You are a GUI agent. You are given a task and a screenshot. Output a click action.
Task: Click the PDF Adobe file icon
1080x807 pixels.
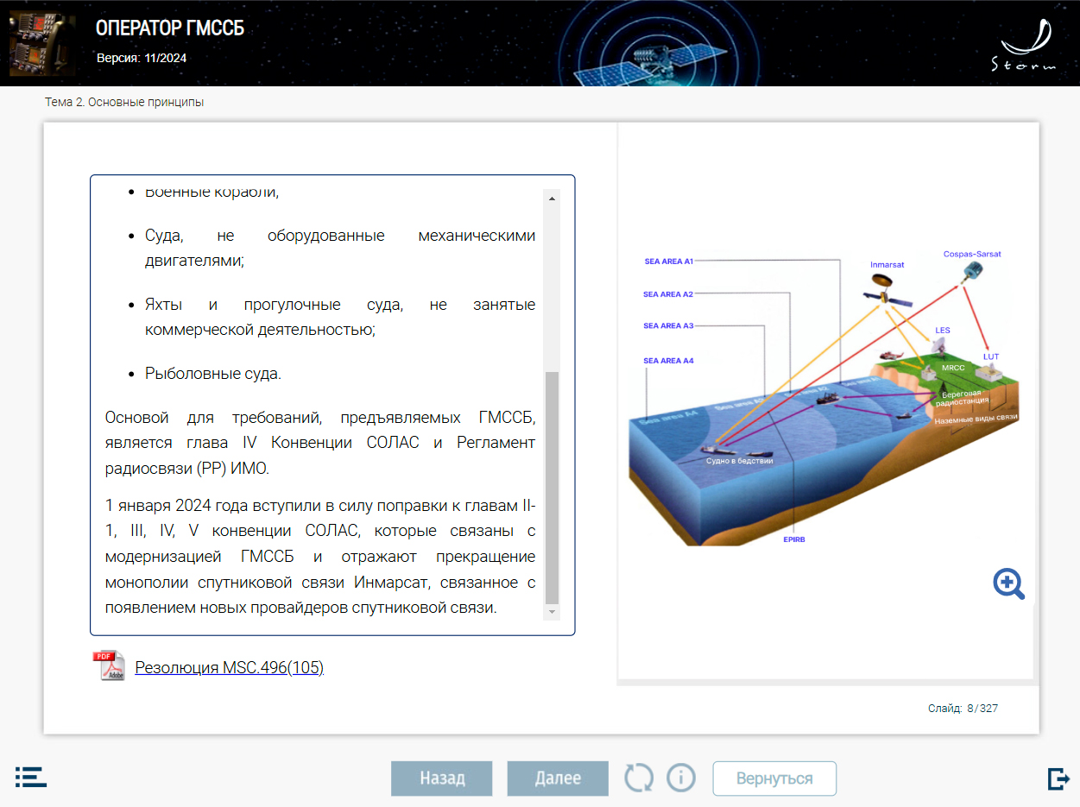(109, 666)
